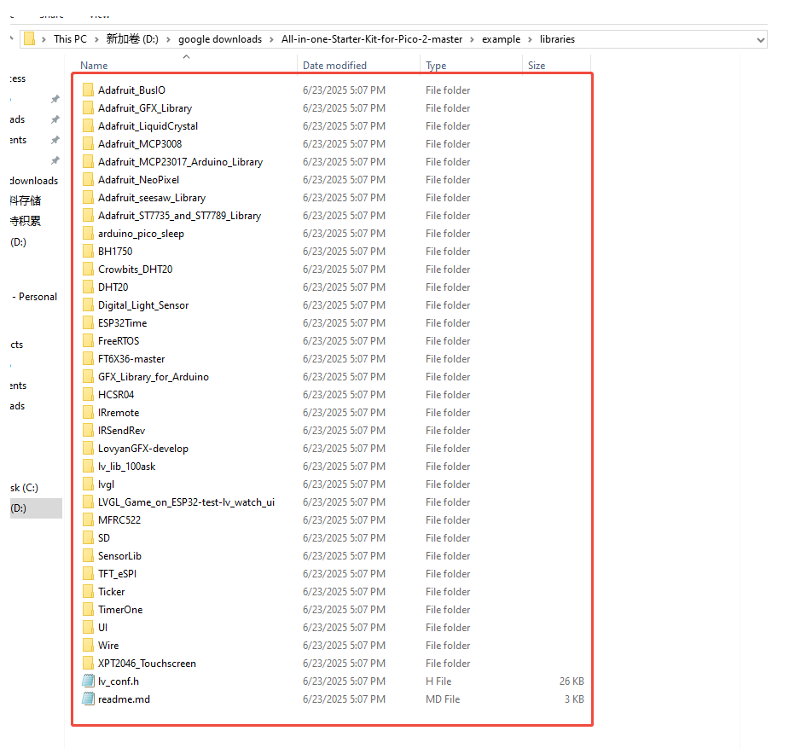Click the 26 KB size of lv_conf.h

click(x=572, y=681)
